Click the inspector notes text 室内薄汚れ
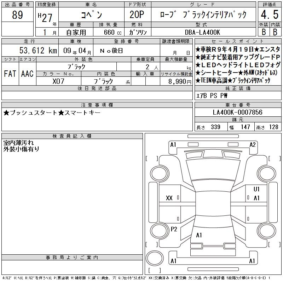 pyautogui.click(x=19, y=143)
